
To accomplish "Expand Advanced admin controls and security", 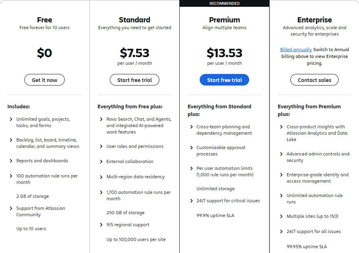I will click(x=282, y=154).
